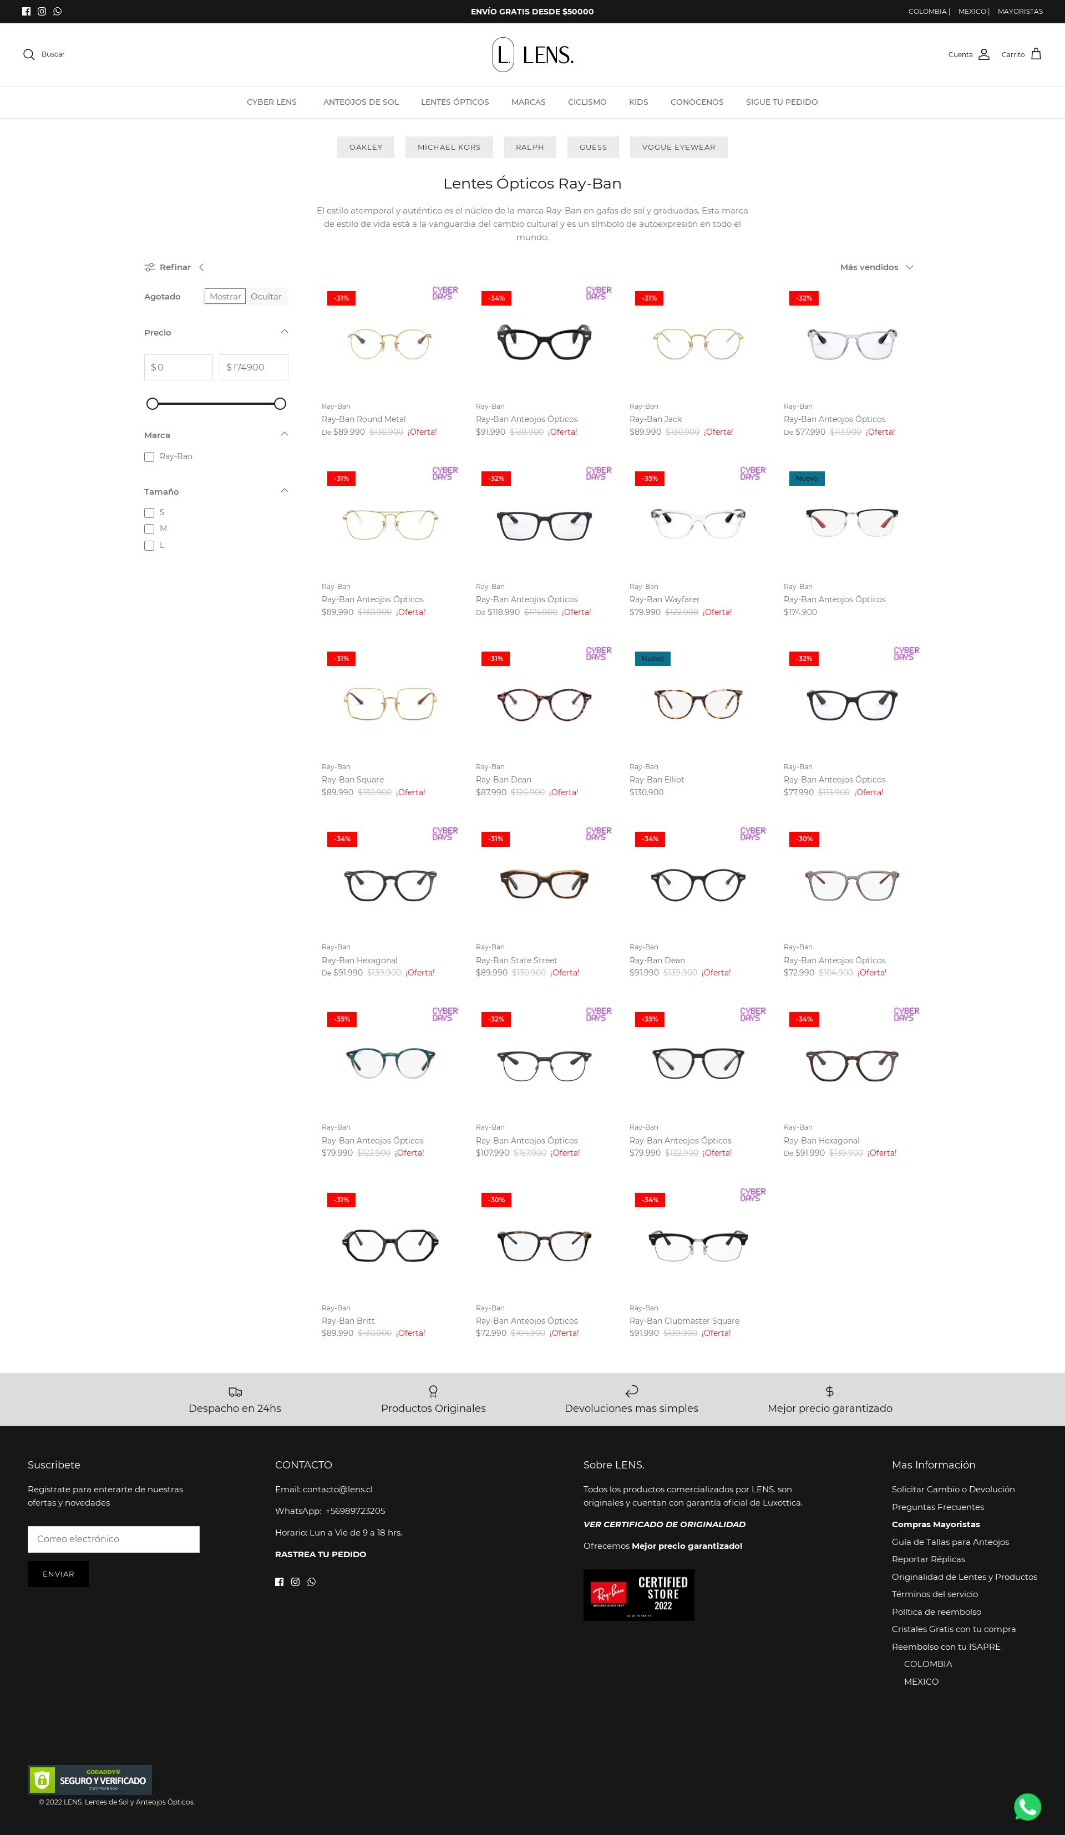Open the CYBER LENS menu
This screenshot has height=1835, width=1065.
tap(272, 102)
